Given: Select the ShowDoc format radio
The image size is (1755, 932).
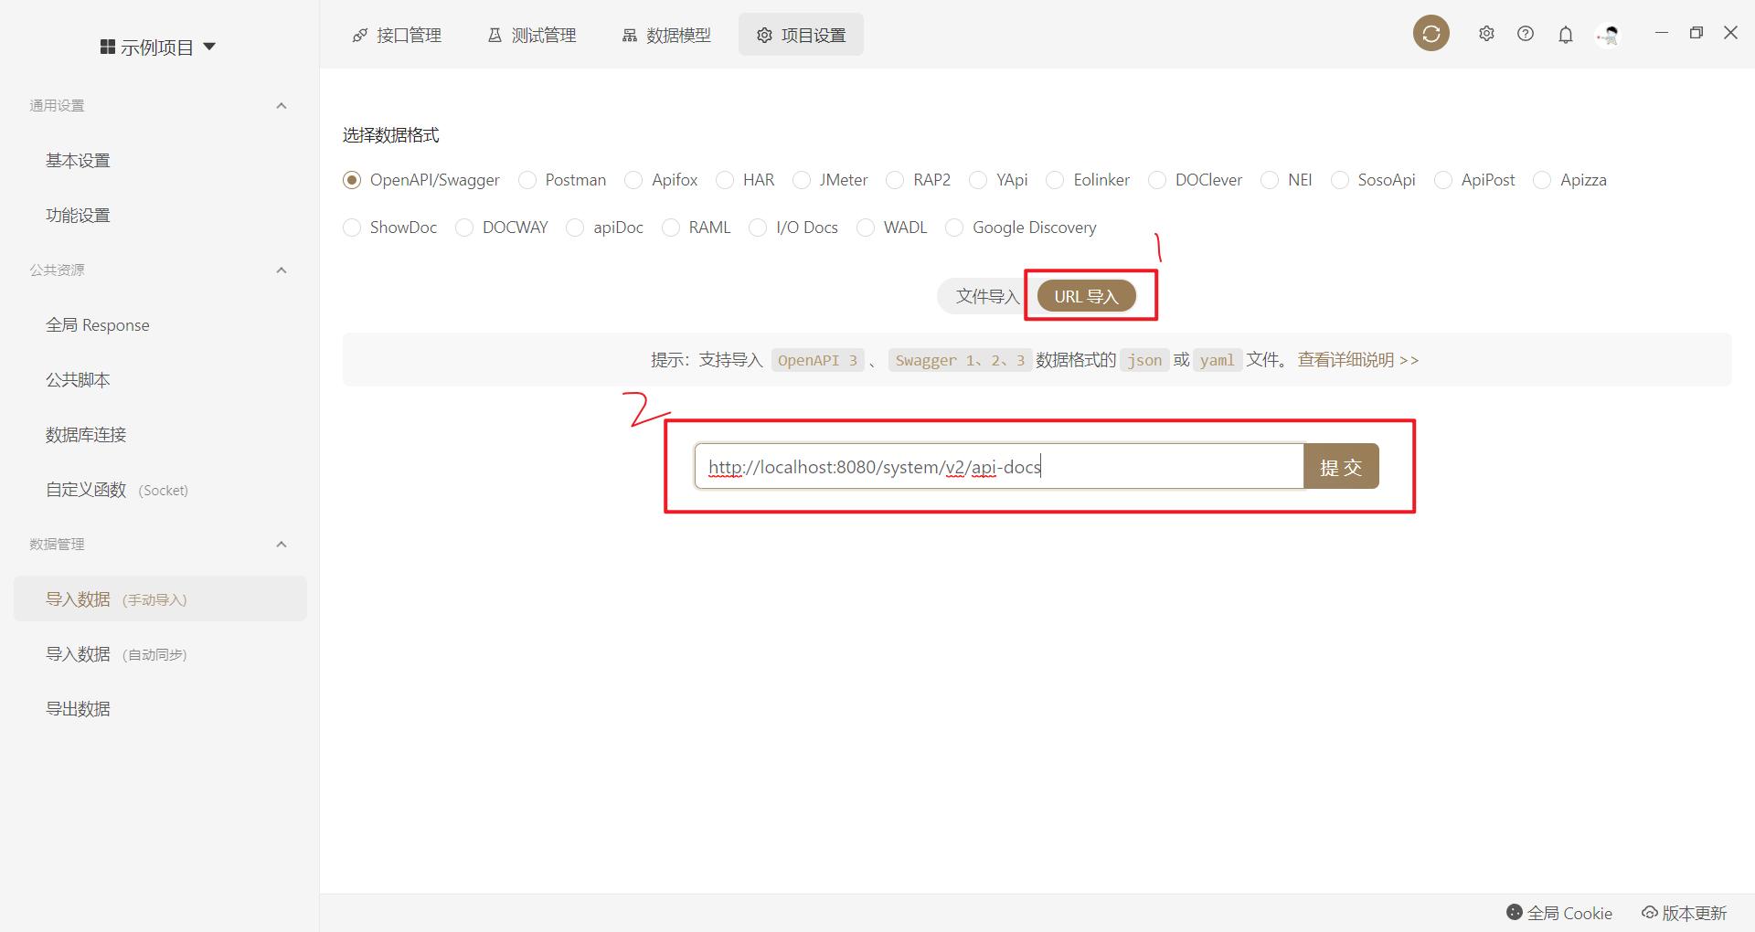Looking at the screenshot, I should (352, 228).
